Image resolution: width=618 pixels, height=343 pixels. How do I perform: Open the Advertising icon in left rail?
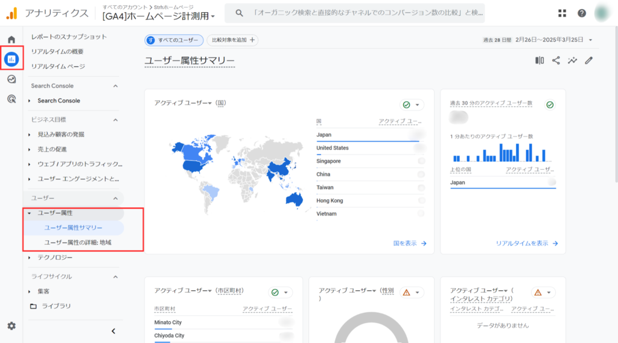pos(11,99)
